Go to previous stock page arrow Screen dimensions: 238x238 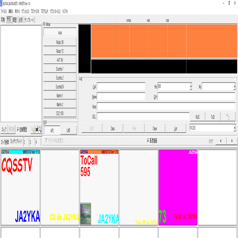(221, 141)
